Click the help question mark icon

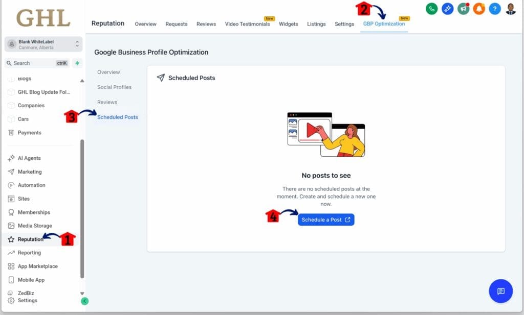(x=495, y=9)
